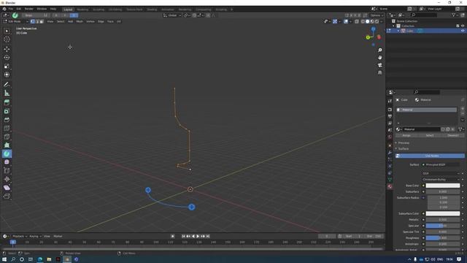
Task: Select the Loop Cut tool
Action: [7, 129]
